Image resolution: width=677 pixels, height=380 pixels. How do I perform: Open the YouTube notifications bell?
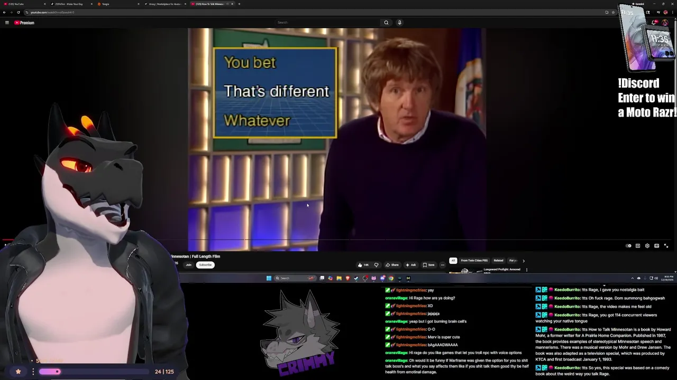[x=655, y=23]
